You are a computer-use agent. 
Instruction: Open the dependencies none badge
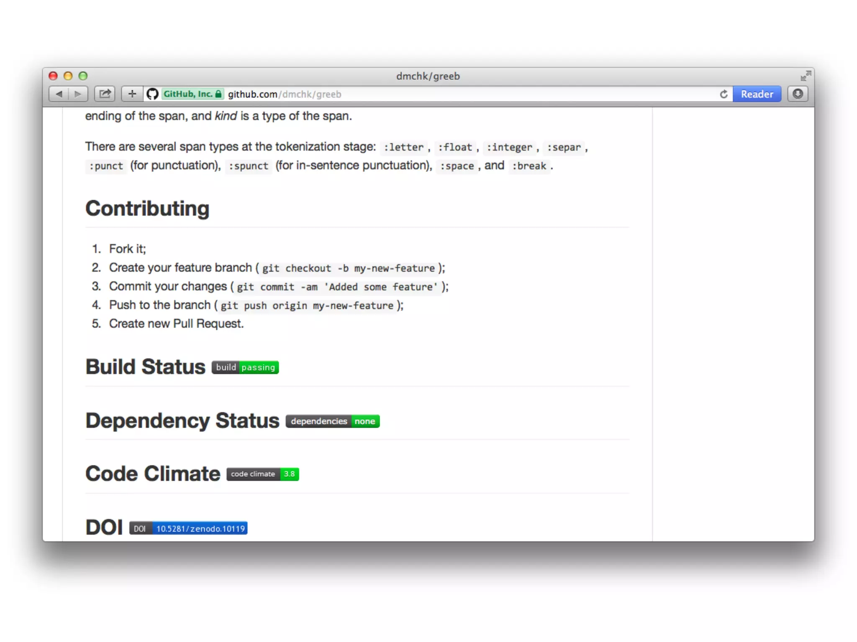pyautogui.click(x=333, y=421)
